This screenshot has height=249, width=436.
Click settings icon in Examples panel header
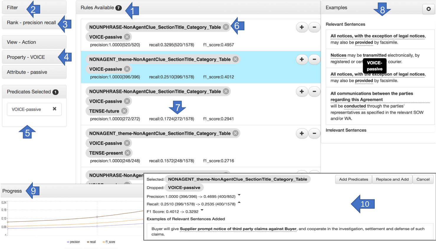click(x=428, y=9)
